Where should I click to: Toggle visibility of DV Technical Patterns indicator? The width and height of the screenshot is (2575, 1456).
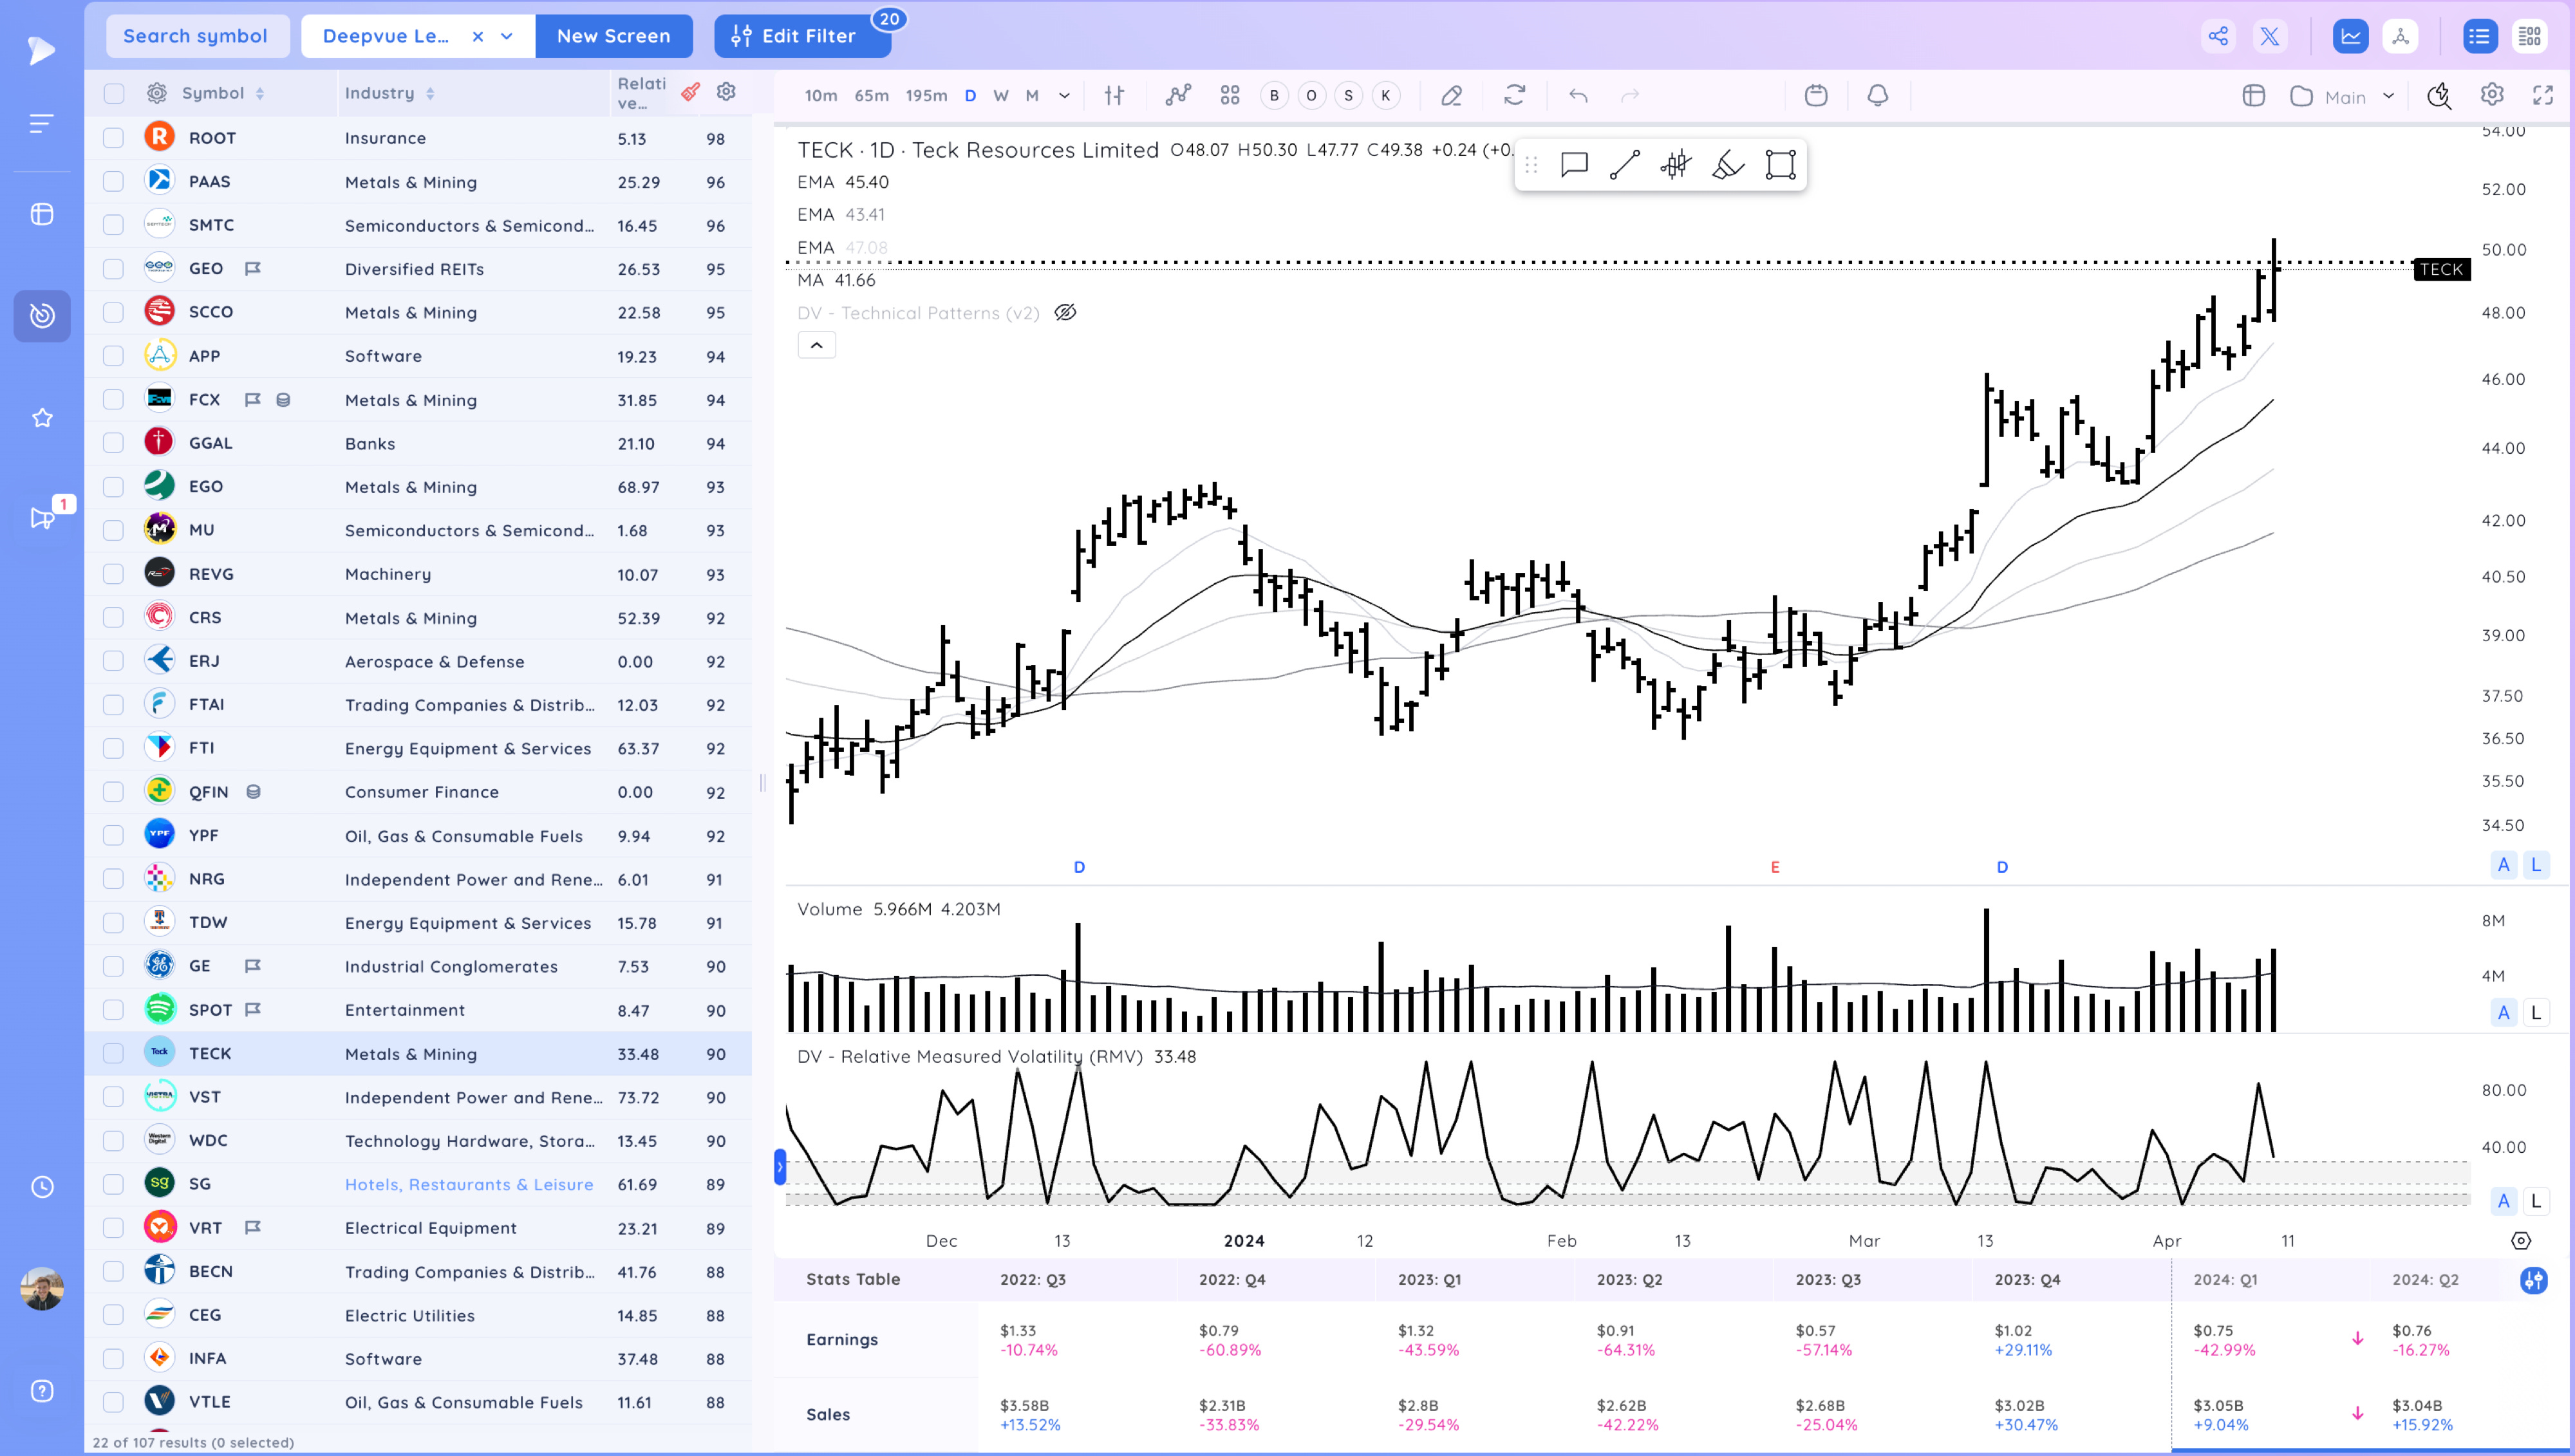point(1065,313)
